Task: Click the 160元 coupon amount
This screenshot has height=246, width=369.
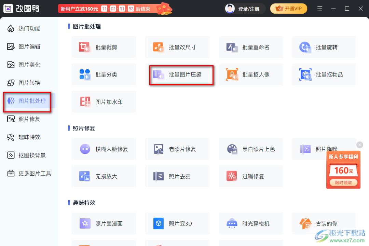Action: [x=344, y=170]
